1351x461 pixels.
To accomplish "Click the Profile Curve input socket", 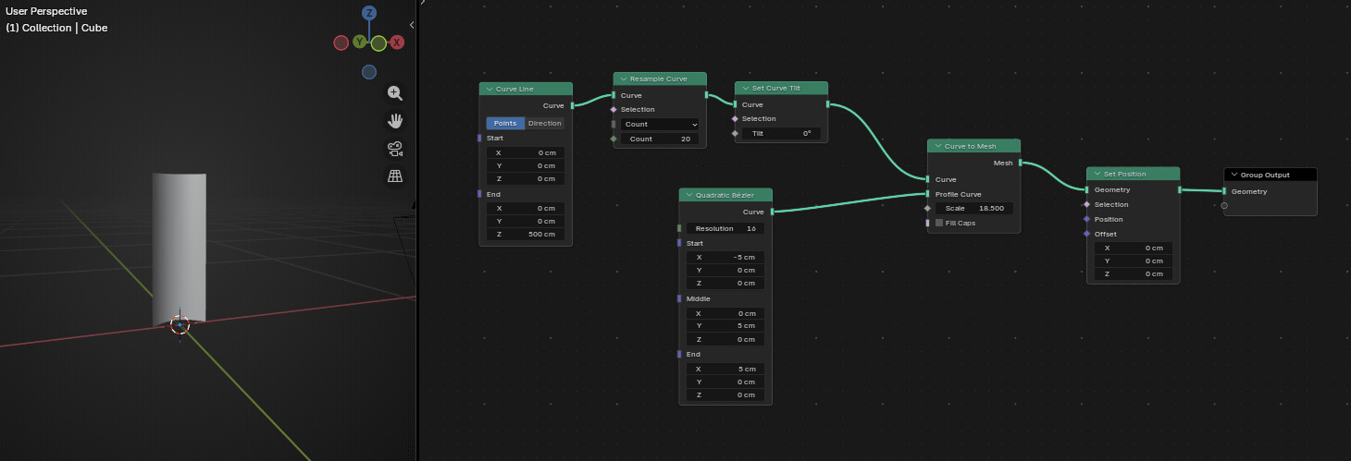I will (927, 194).
